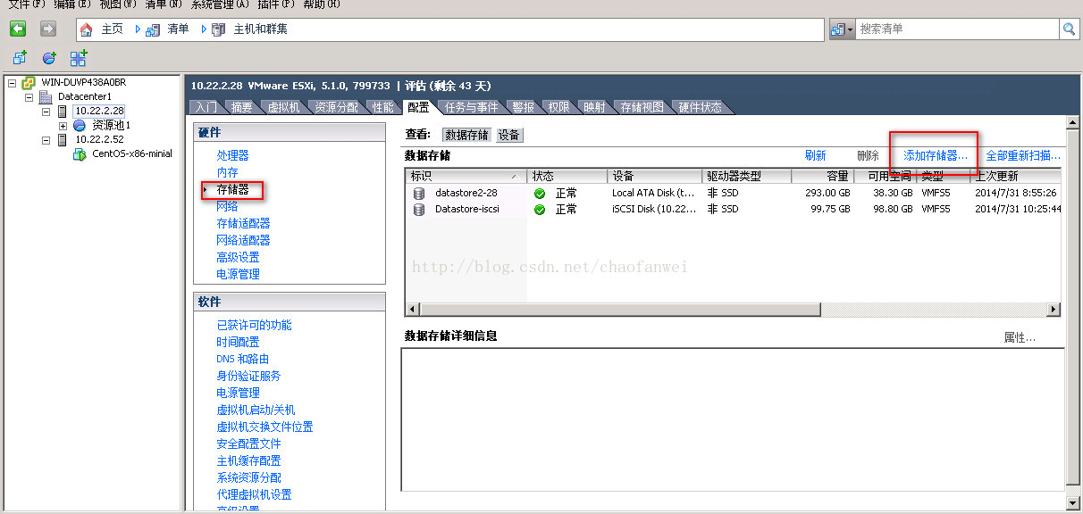Image resolution: width=1083 pixels, height=514 pixels.
Task: Open the 系统管理 menu
Action: (x=220, y=4)
